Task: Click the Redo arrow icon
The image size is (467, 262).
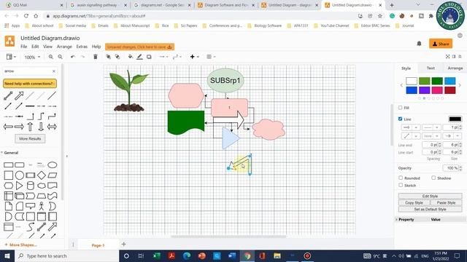Action: pos(82,57)
